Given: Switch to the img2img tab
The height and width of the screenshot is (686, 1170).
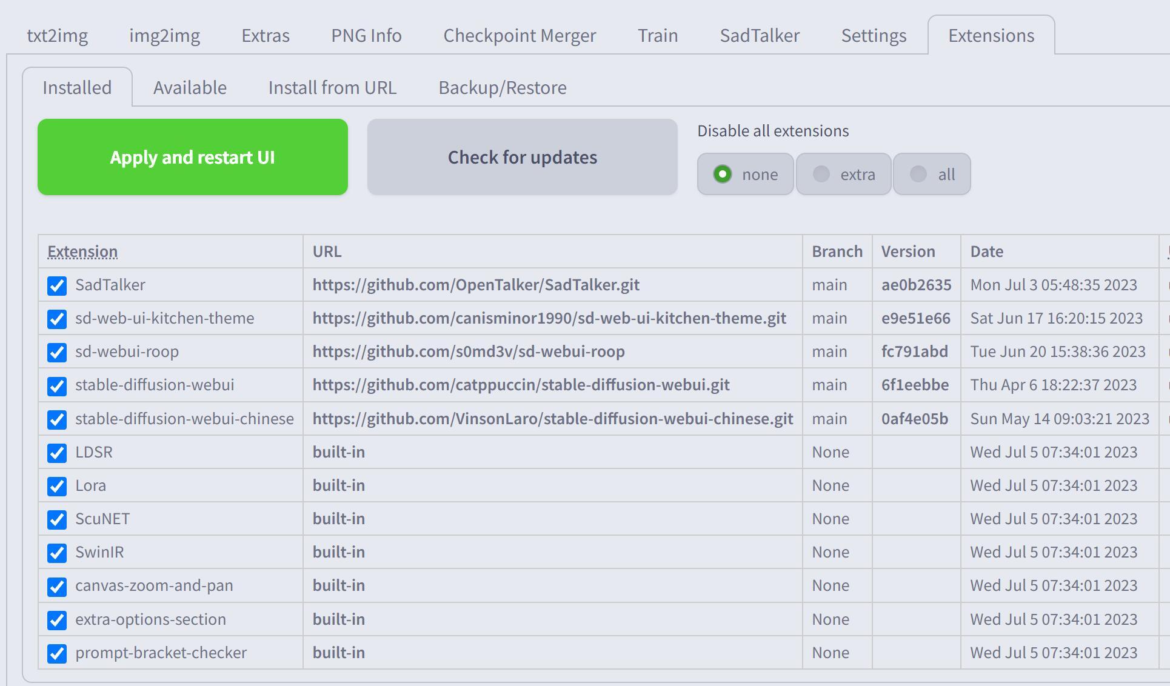Looking at the screenshot, I should 164,35.
